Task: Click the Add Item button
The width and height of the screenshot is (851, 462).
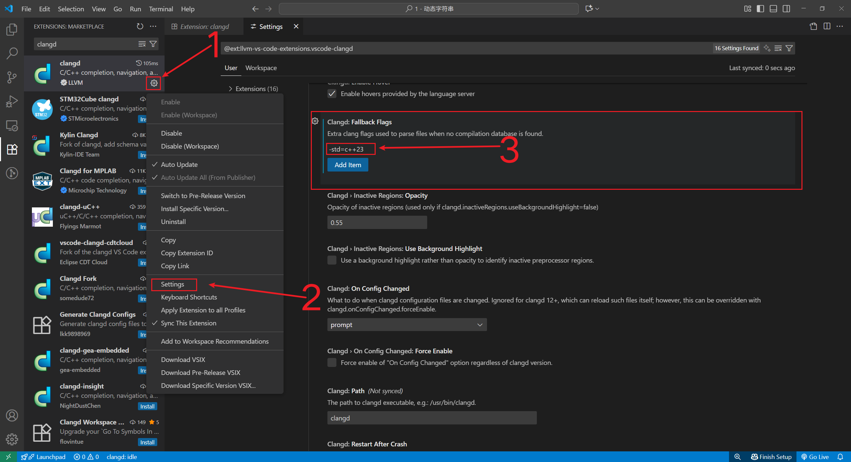Action: (x=347, y=165)
